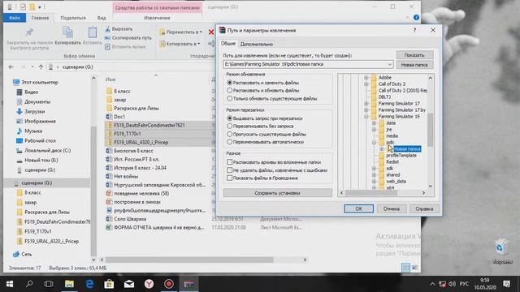Screen dimensions: 520x292
Task: Open Microsoft Store from taskbar
Action: pyautogui.click(x=109, y=284)
